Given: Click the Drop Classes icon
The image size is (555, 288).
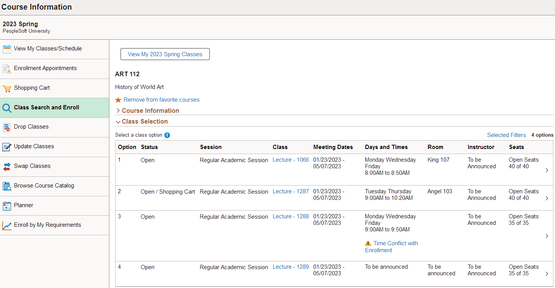Looking at the screenshot, I should coord(7,127).
